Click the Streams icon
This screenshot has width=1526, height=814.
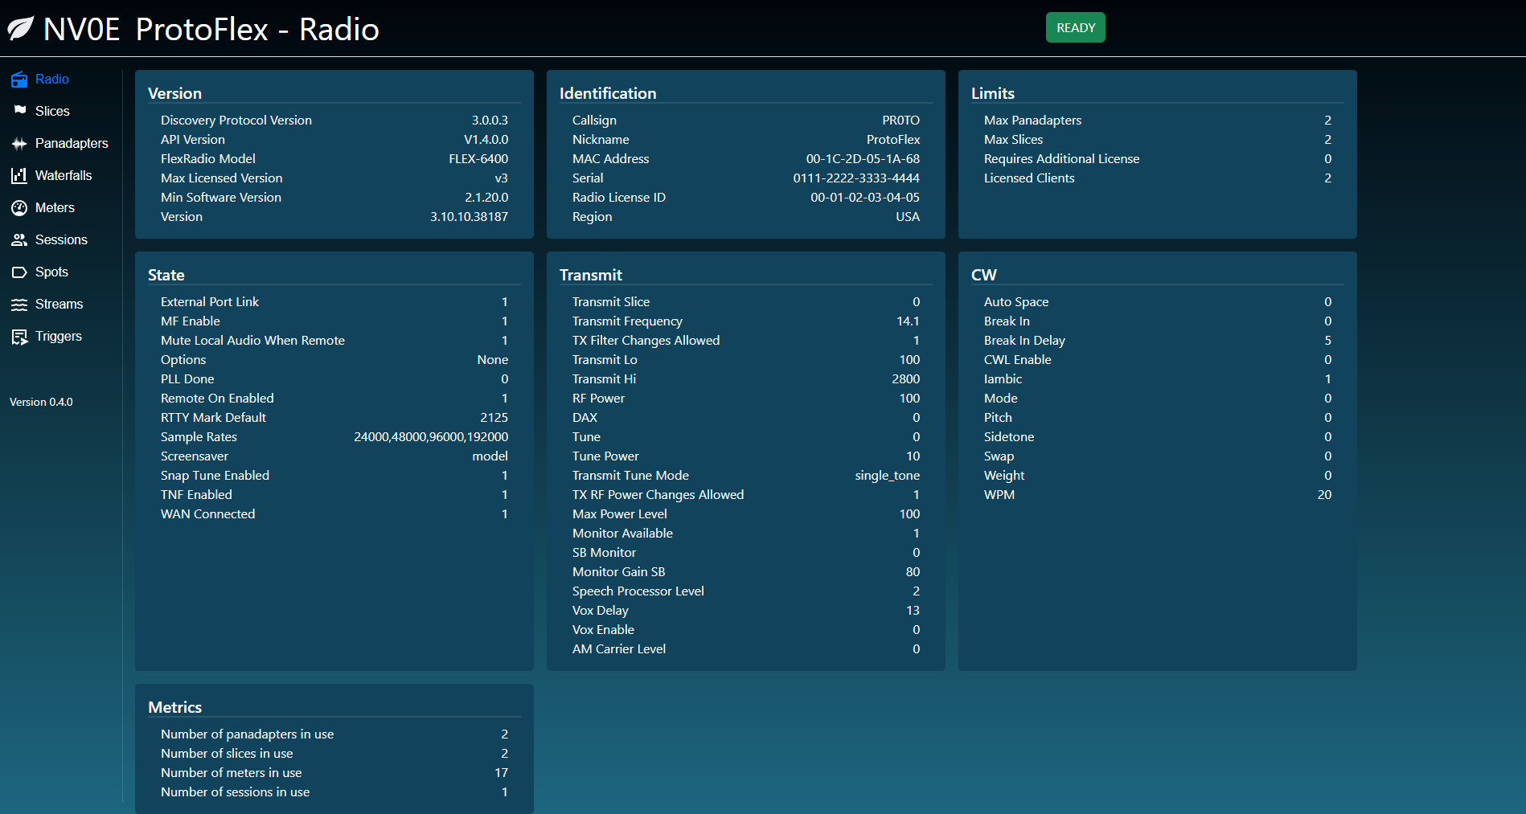click(x=19, y=305)
